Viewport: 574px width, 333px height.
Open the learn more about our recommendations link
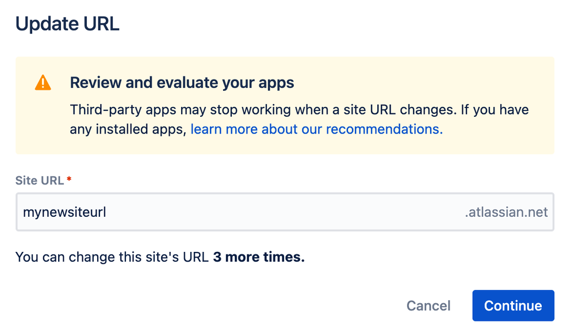point(317,129)
